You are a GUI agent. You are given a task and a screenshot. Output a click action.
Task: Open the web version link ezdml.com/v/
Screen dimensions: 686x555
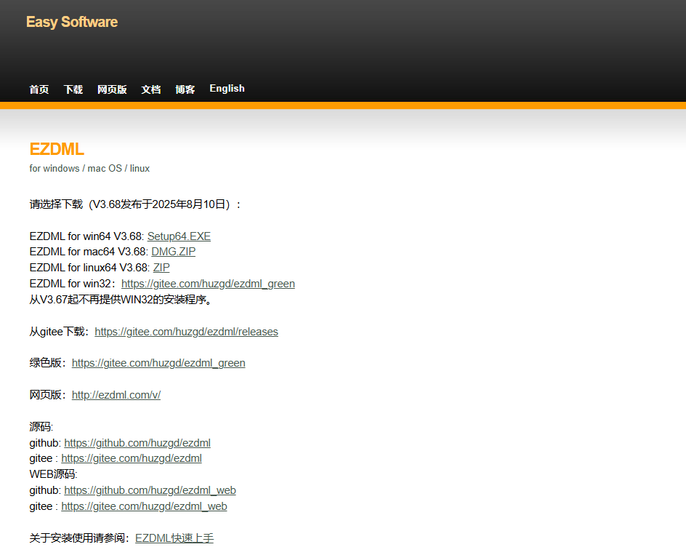[116, 395]
